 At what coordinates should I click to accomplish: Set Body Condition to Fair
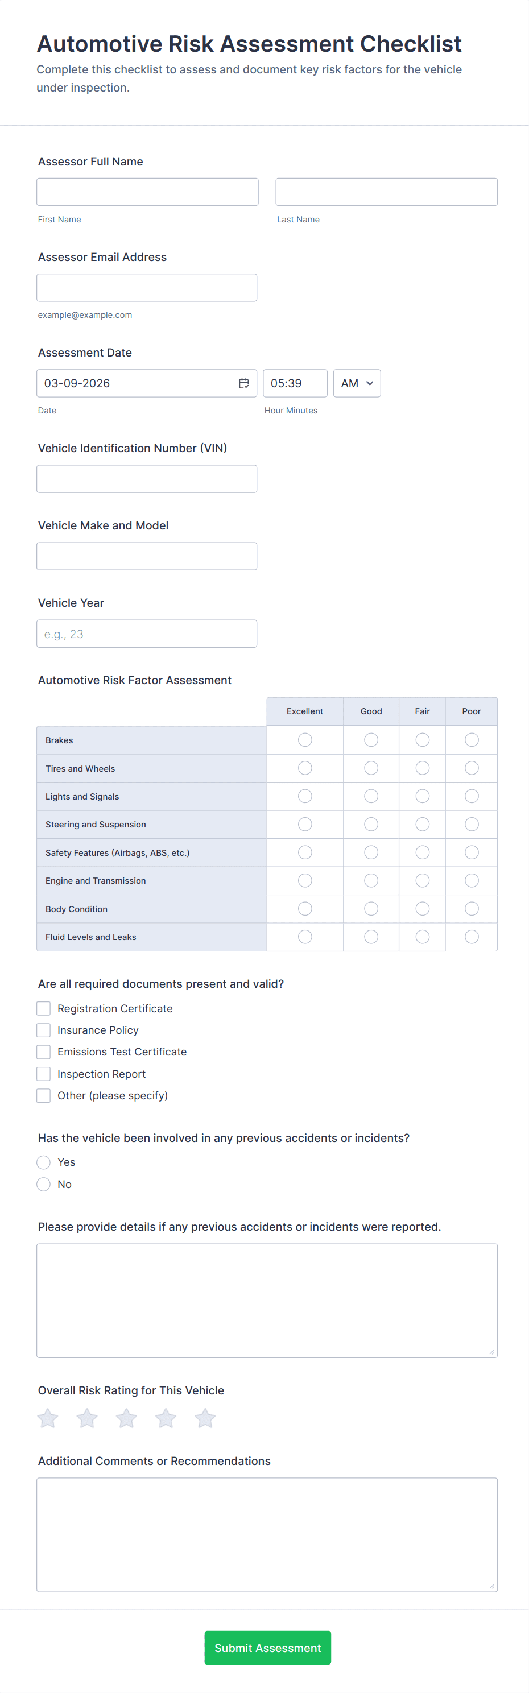[422, 908]
